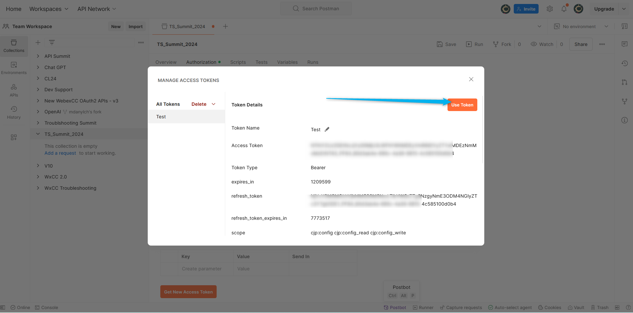Viewport: 633px width, 313px height.
Task: Open Trash in the status bar
Action: point(600,307)
